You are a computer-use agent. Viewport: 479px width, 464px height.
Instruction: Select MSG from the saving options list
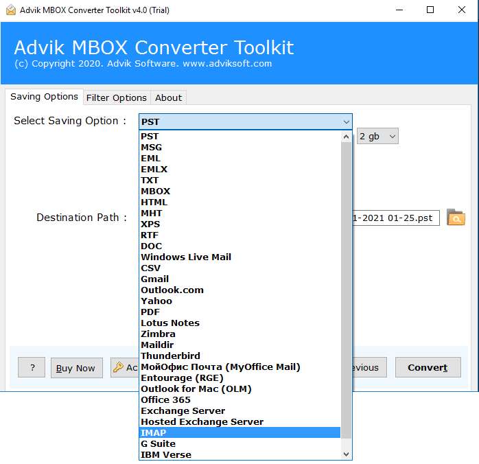click(239, 148)
